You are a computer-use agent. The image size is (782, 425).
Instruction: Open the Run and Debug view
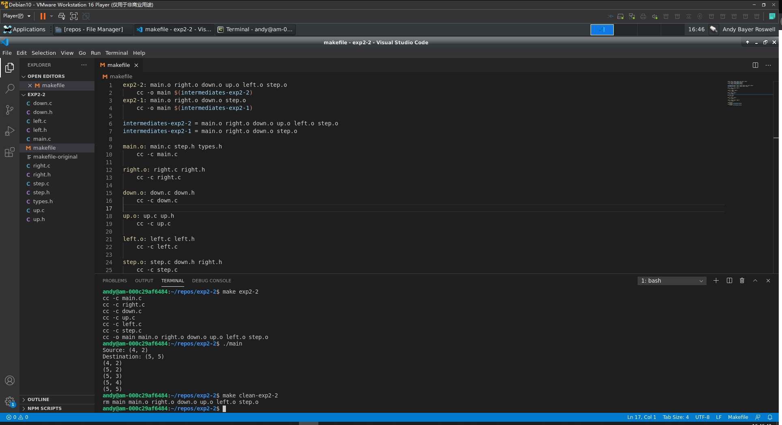tap(10, 131)
